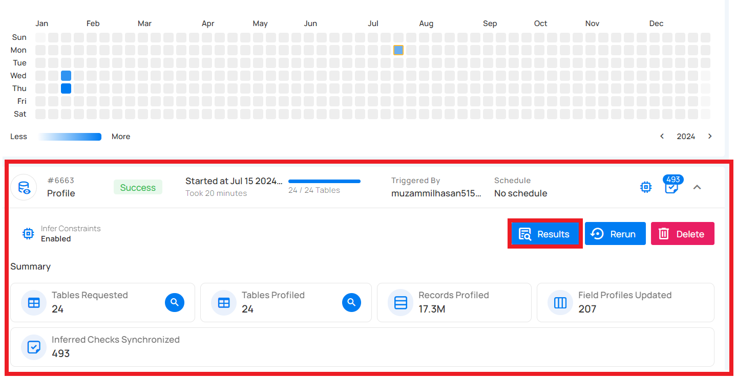Click the Field Profiles Updated columns icon
Image resolution: width=737 pixels, height=379 pixels.
click(x=560, y=302)
